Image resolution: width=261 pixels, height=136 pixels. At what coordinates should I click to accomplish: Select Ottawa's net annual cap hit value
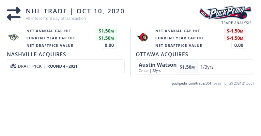pyautogui.click(x=235, y=31)
